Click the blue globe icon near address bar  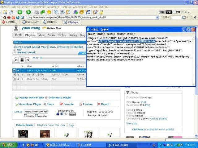tap(18, 18)
